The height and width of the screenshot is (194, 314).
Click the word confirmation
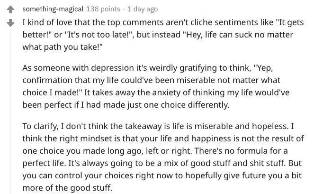(x=47, y=80)
